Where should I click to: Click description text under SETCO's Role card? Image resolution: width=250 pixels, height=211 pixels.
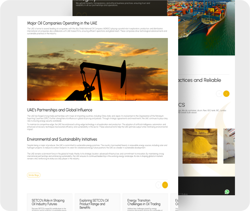click(x=50, y=209)
